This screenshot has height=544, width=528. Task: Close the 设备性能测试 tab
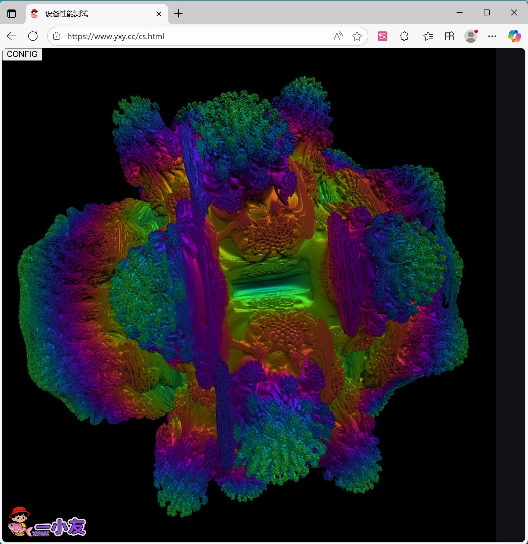[x=159, y=14]
